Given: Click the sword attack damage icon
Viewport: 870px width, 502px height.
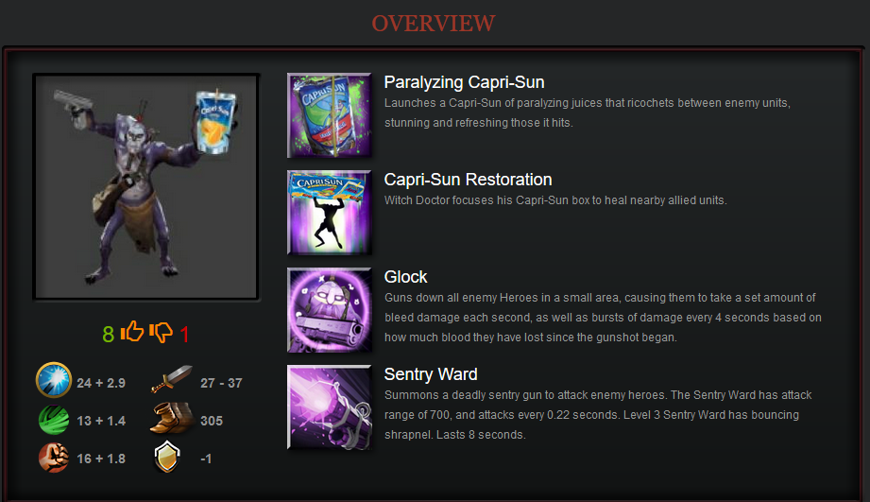Looking at the screenshot, I should (x=171, y=379).
